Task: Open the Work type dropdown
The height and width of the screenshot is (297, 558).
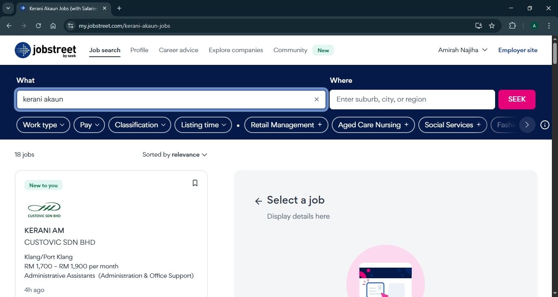Action: click(x=43, y=125)
